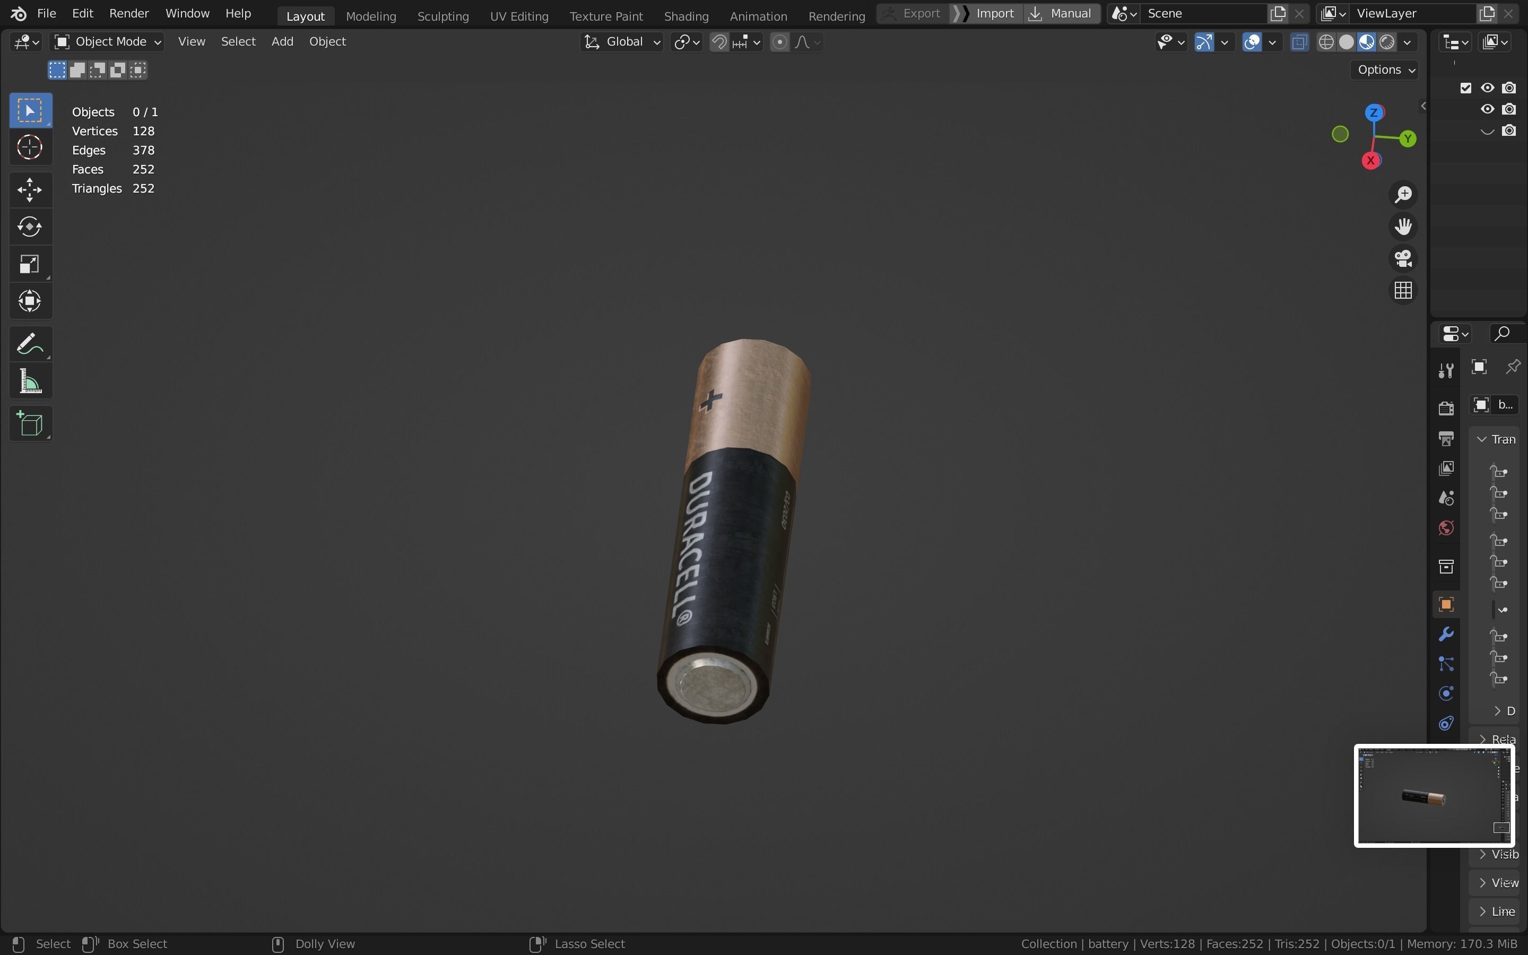Open the Modifiers properties tab
The width and height of the screenshot is (1528, 955).
[x=1445, y=634]
